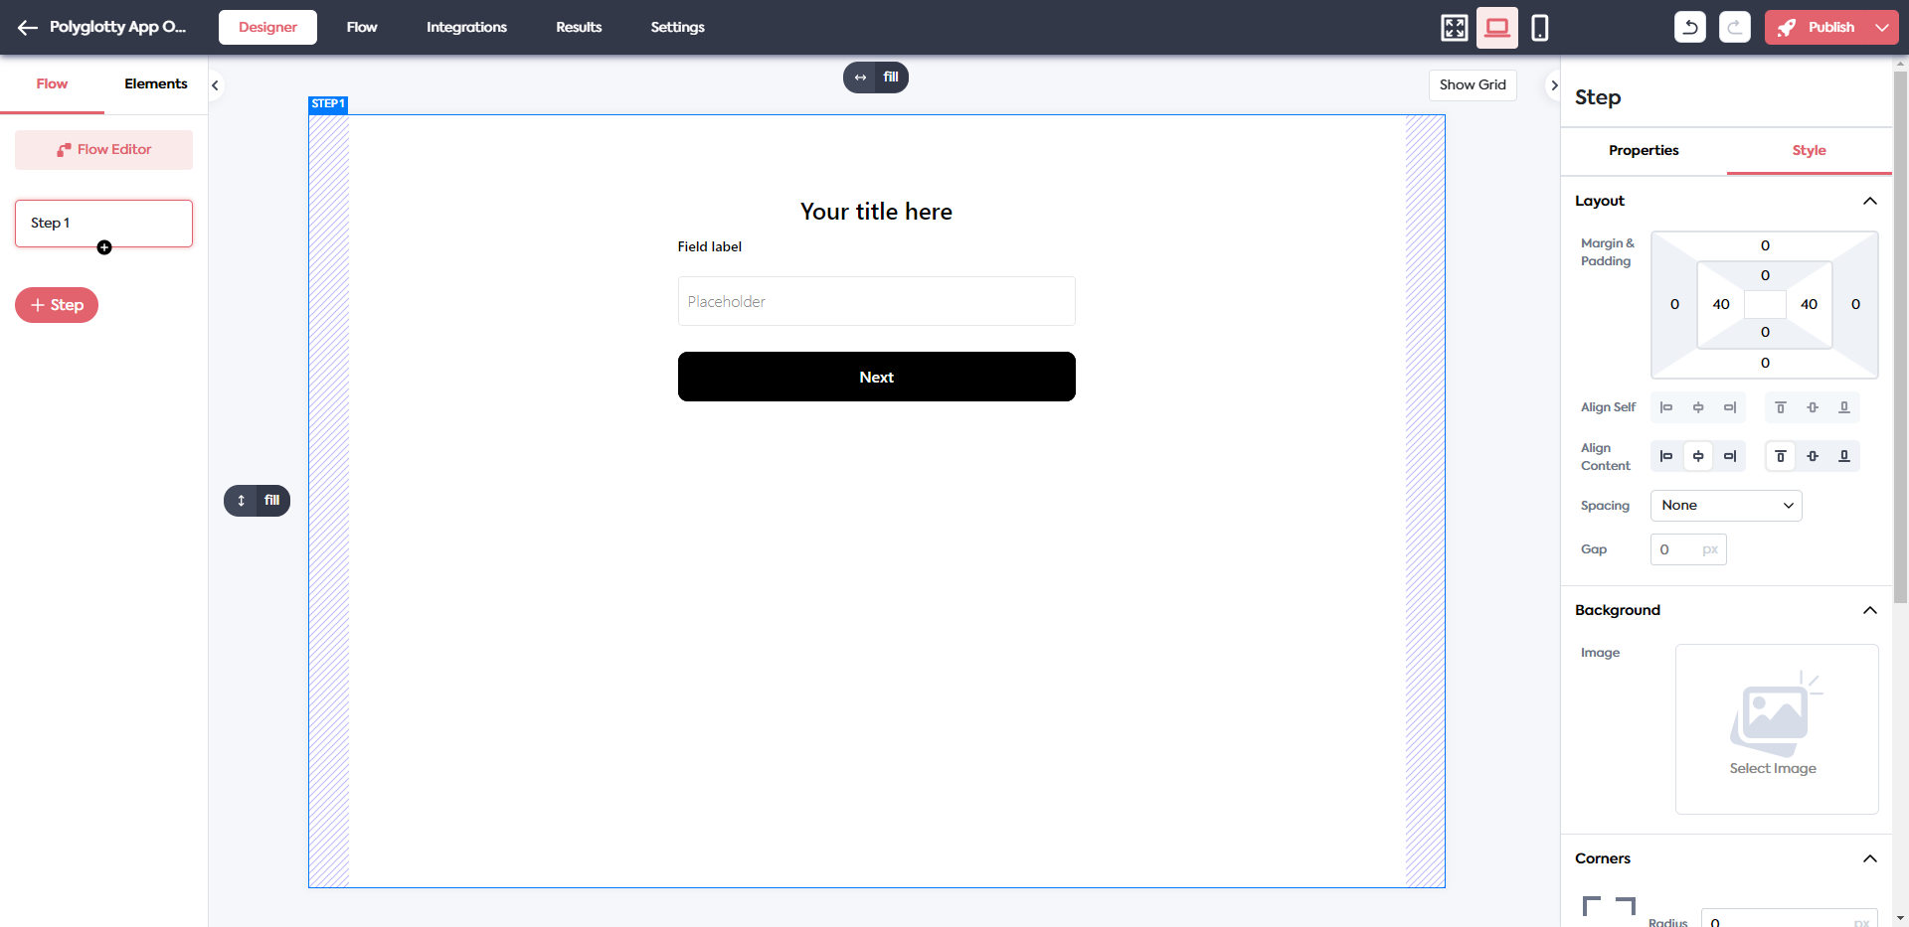Collapse the Layout section

tap(1871, 201)
